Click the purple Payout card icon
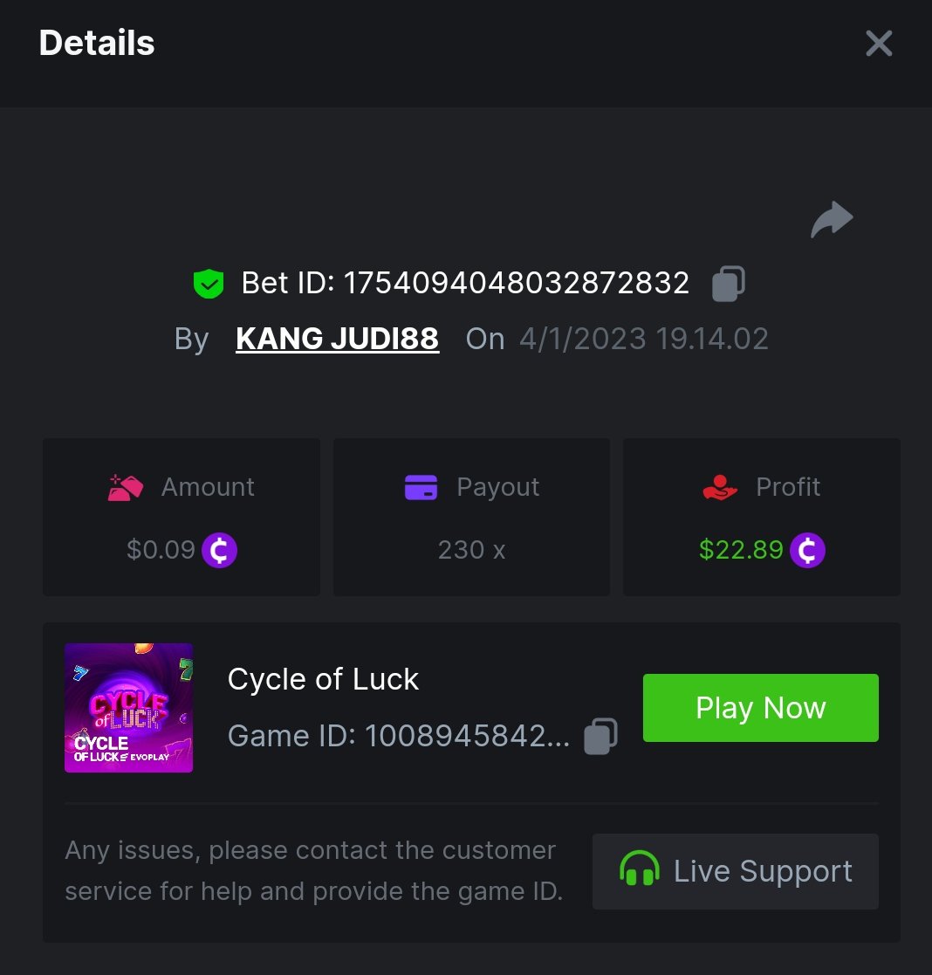 421,487
